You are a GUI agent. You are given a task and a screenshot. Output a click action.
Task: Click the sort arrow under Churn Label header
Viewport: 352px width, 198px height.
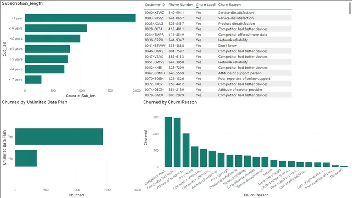pos(197,8)
